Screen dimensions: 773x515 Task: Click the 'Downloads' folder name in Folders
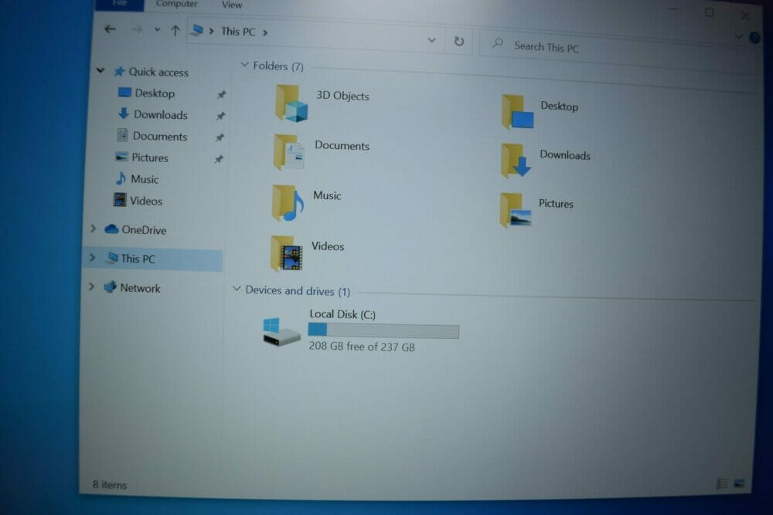(565, 155)
